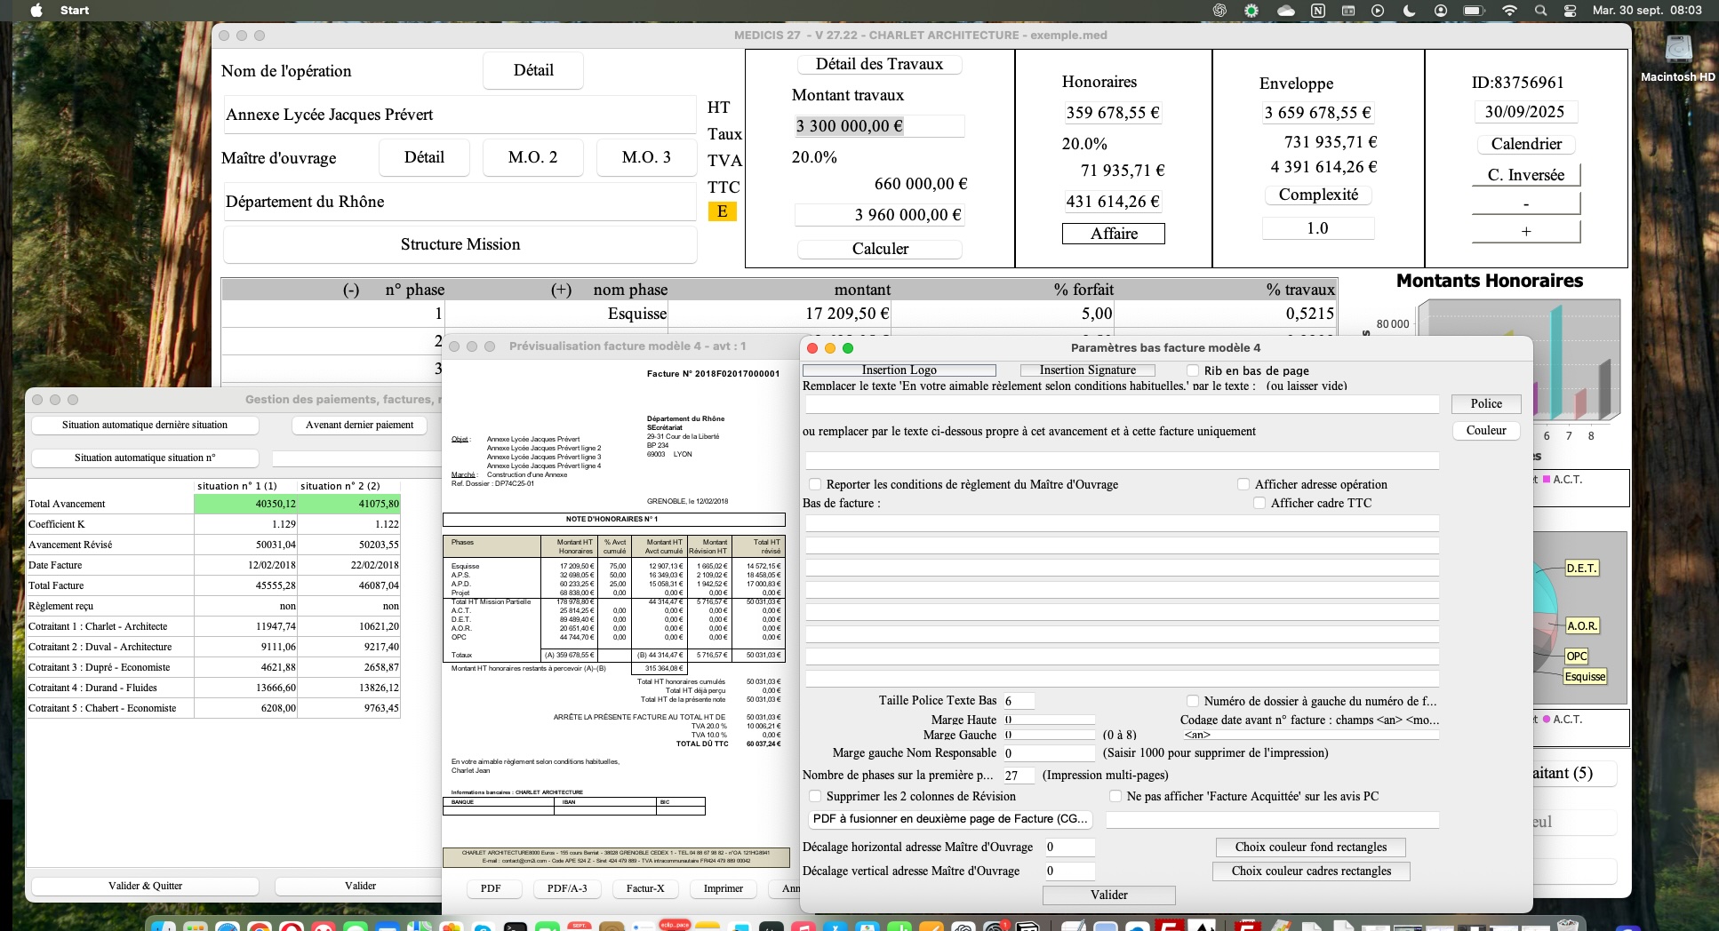
Task: Toggle 'Ne pas afficher Facture Acquittée' checkbox
Action: pos(1115,796)
